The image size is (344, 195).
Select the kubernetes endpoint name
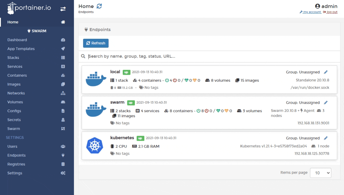pyautogui.click(x=122, y=138)
